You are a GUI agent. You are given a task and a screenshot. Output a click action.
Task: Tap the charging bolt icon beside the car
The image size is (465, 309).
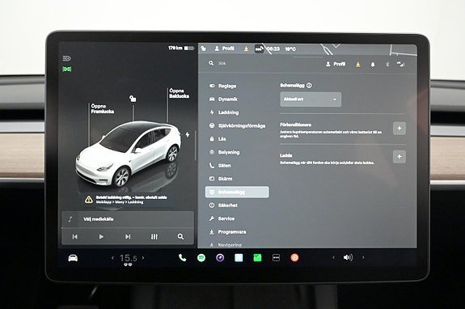[188, 134]
